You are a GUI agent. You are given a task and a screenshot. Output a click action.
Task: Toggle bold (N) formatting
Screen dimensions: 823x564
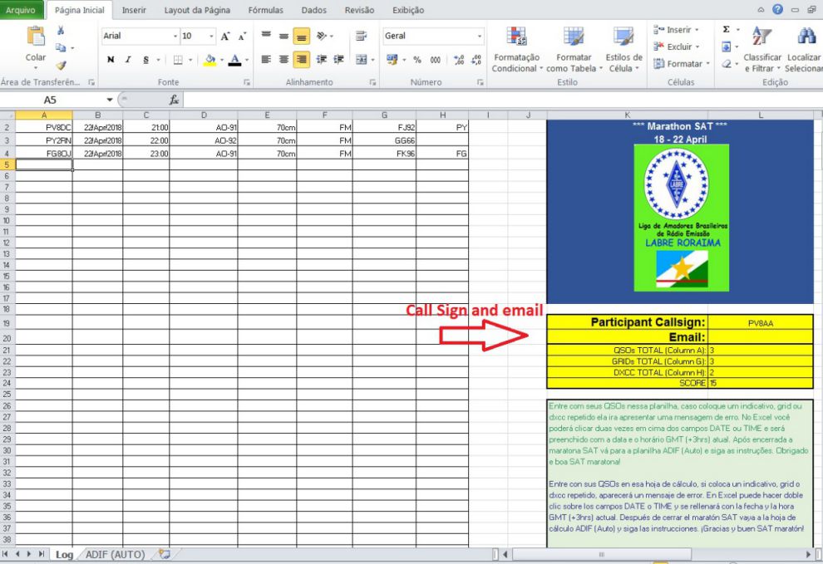(x=111, y=60)
